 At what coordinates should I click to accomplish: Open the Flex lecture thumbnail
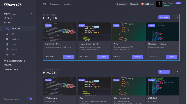coord(94,86)
